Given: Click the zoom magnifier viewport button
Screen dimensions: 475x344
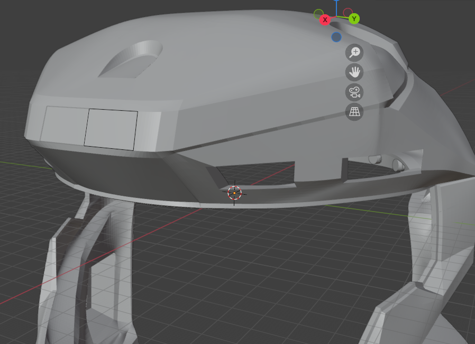Looking at the screenshot, I should coord(354,53).
